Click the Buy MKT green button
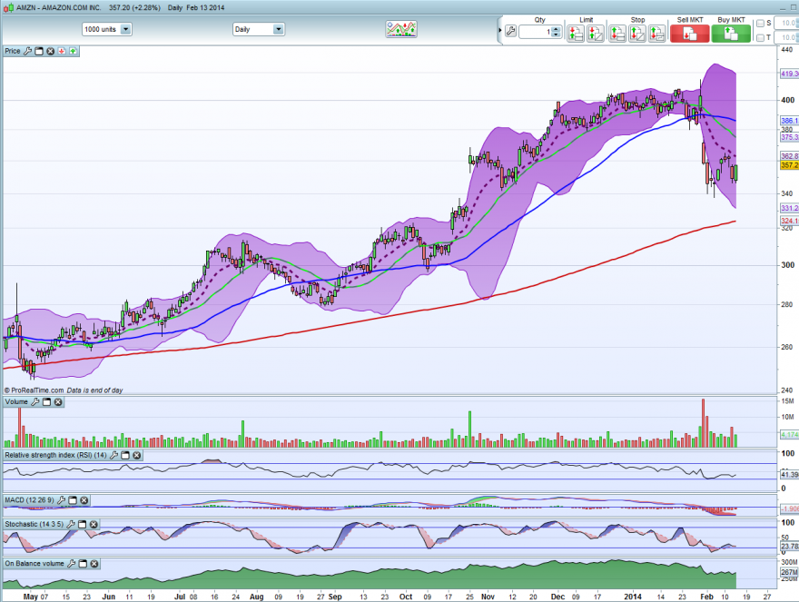799x602 pixels. click(x=731, y=34)
